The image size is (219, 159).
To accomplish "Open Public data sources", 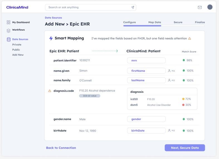I will click(16, 50).
